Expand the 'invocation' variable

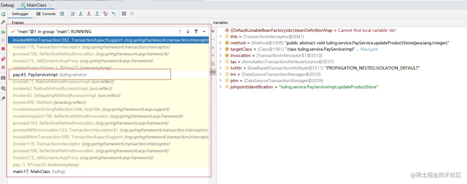click(220, 55)
